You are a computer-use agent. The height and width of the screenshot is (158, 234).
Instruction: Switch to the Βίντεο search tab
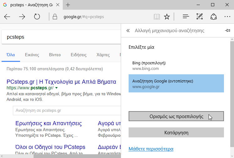pyautogui.click(x=55, y=55)
